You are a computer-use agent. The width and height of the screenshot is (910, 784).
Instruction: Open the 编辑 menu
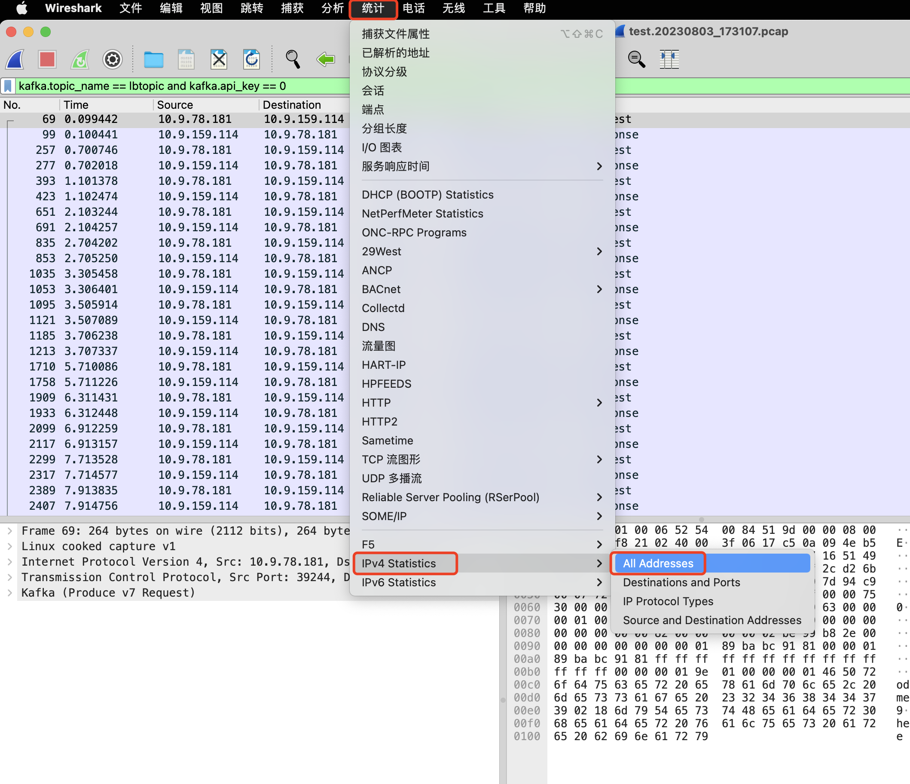tap(171, 8)
